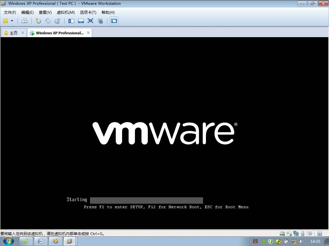Screen dimensions: 329x246
Task: Click the Ctrl+G input hint status text
Action: coord(52,234)
